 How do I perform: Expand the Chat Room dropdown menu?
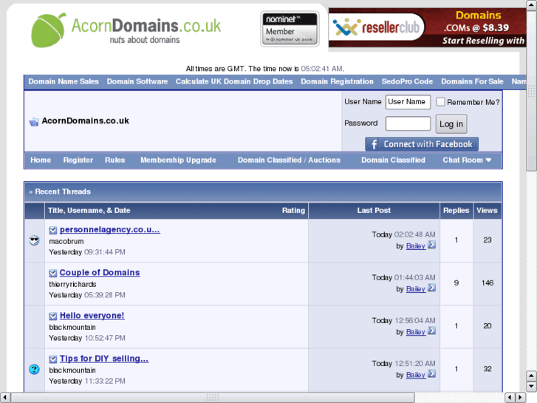click(x=467, y=160)
